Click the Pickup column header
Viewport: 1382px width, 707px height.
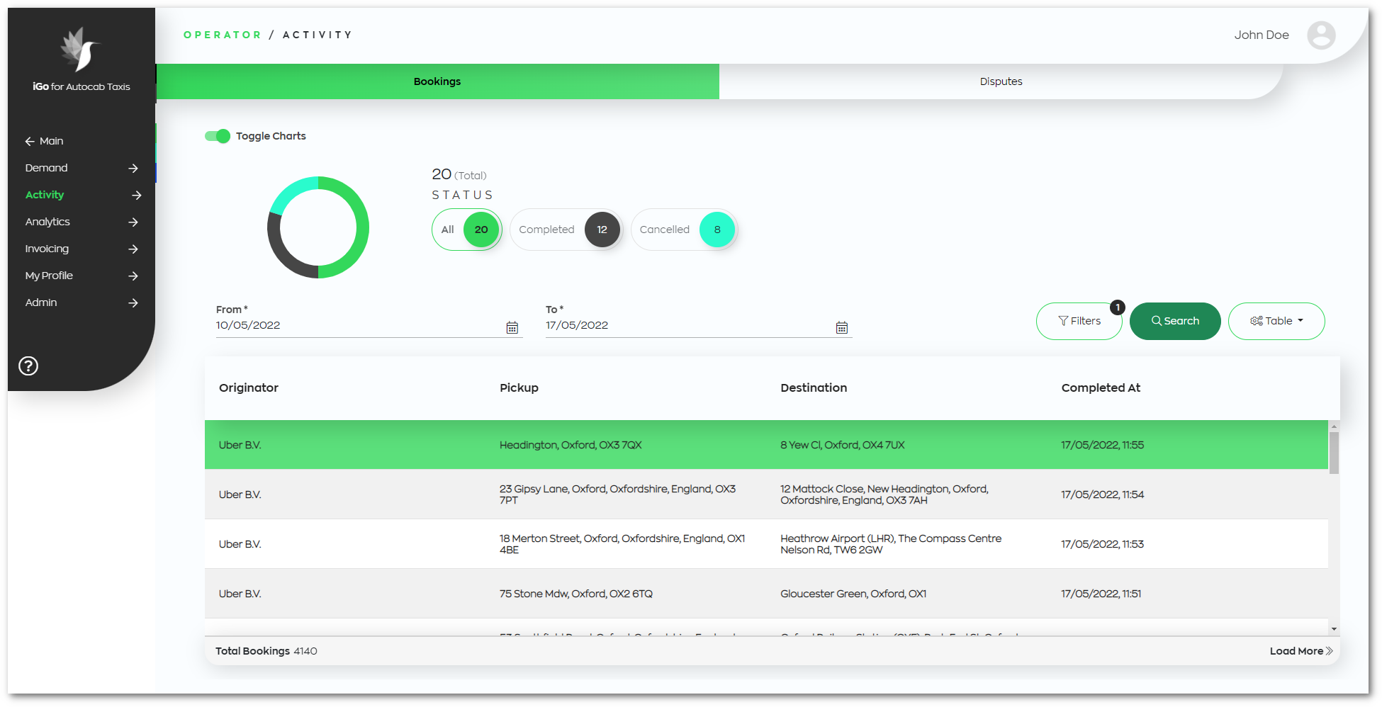519,388
